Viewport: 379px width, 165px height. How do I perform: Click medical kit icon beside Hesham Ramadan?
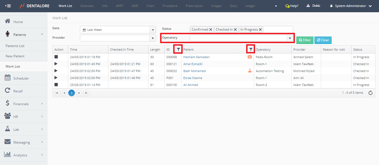tap(250, 57)
